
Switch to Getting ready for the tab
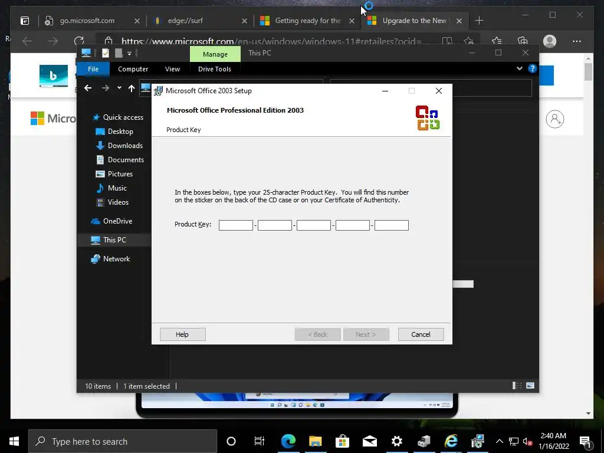pos(307,21)
